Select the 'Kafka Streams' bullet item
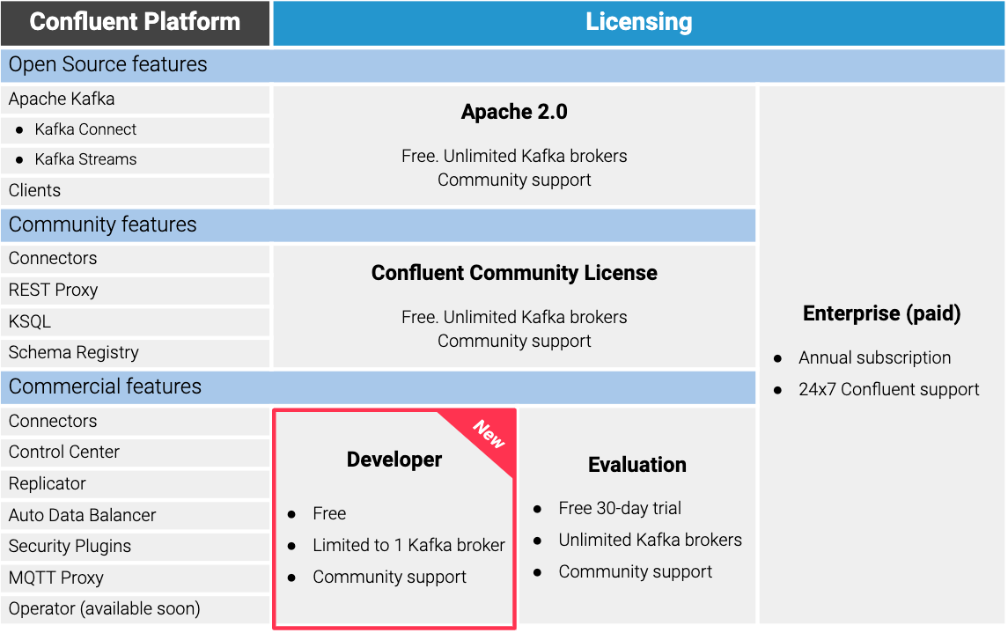Viewport: 1008px width, 633px height. tap(135, 159)
